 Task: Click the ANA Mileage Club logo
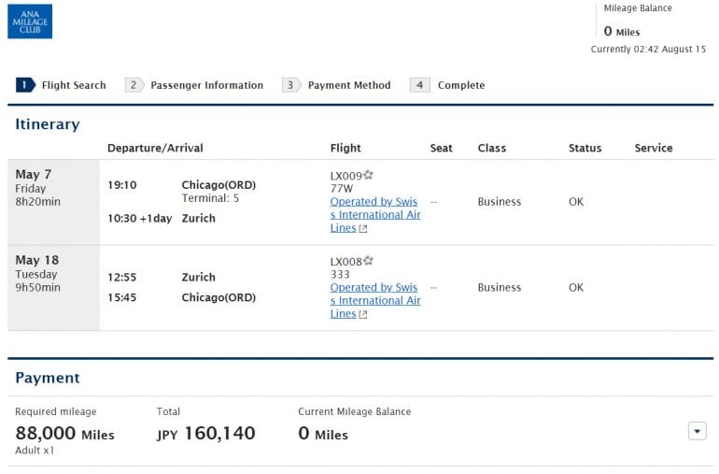[30, 22]
